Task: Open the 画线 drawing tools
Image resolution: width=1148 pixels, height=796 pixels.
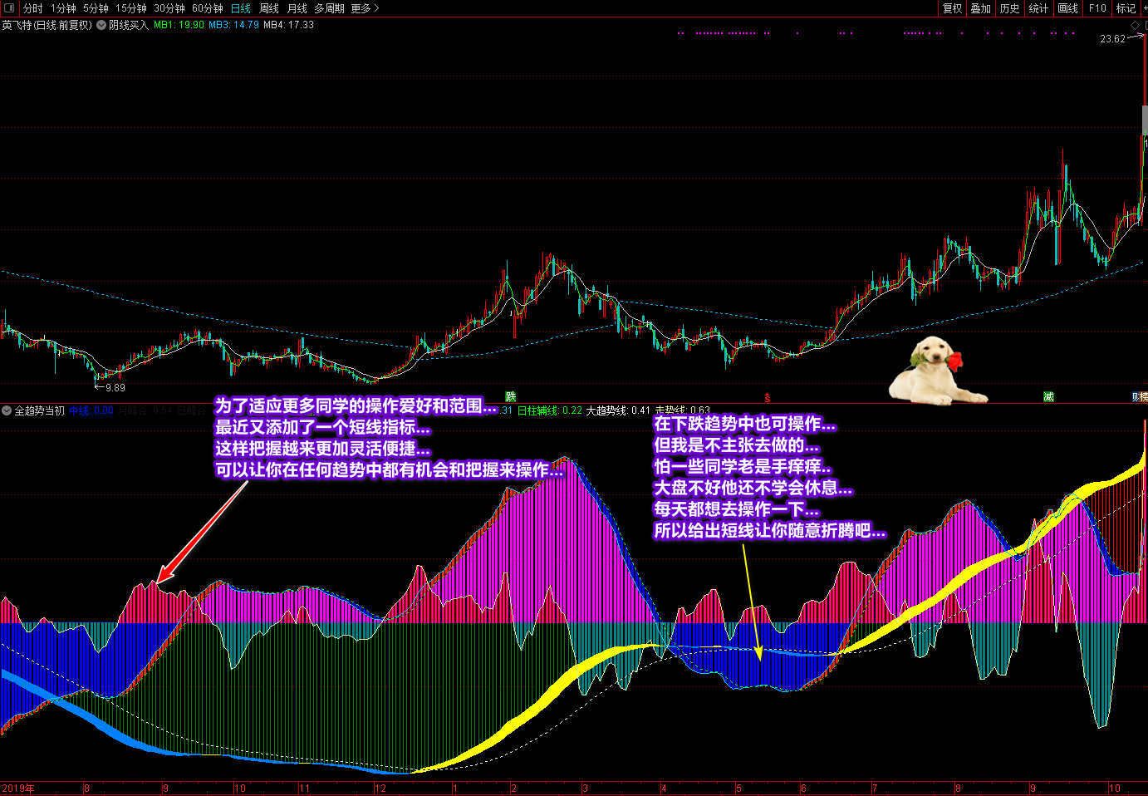Action: [1067, 8]
